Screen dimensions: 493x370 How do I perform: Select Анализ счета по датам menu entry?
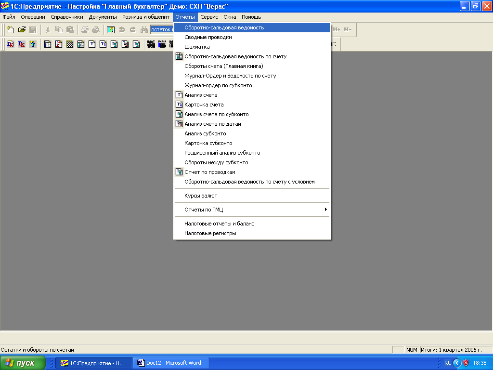tap(252, 124)
